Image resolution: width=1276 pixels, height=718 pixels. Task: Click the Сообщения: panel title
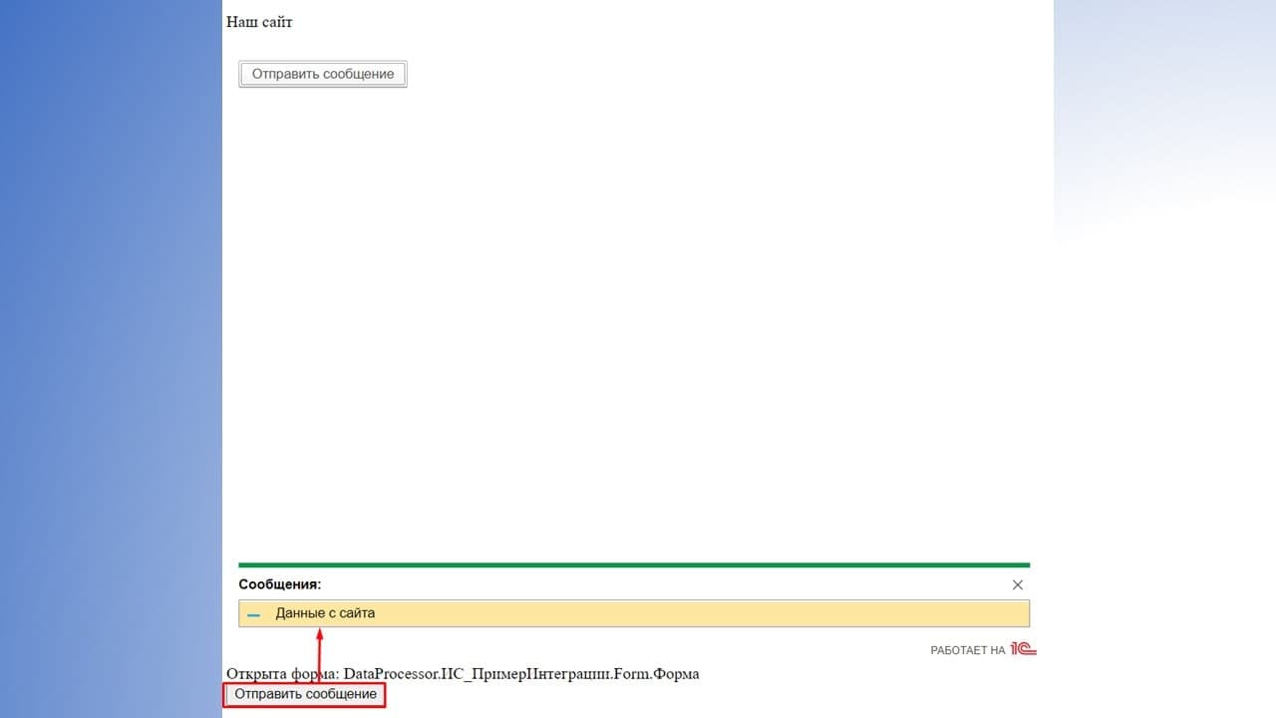(x=279, y=584)
